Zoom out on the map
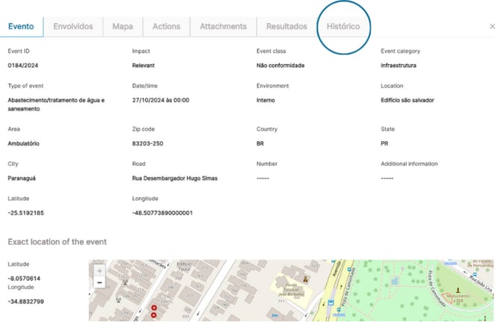Screen dimensions: 501x322 point(99,283)
